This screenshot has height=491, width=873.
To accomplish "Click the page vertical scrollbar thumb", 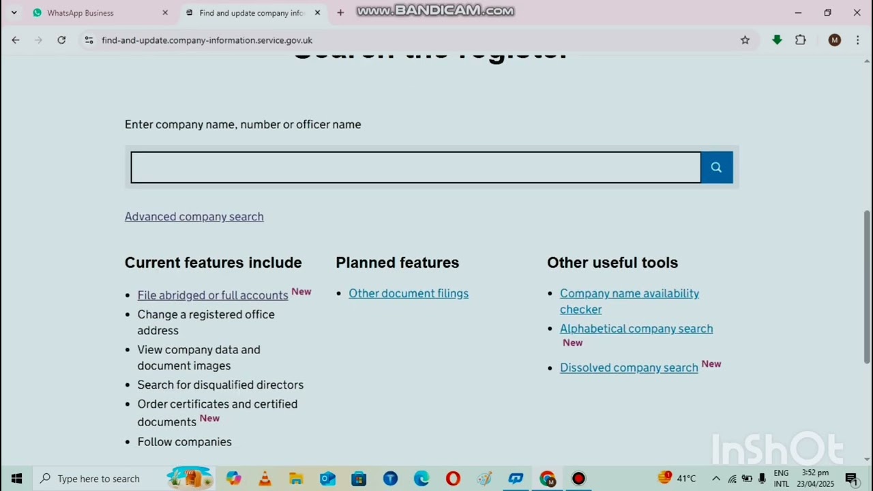I will click(x=867, y=286).
